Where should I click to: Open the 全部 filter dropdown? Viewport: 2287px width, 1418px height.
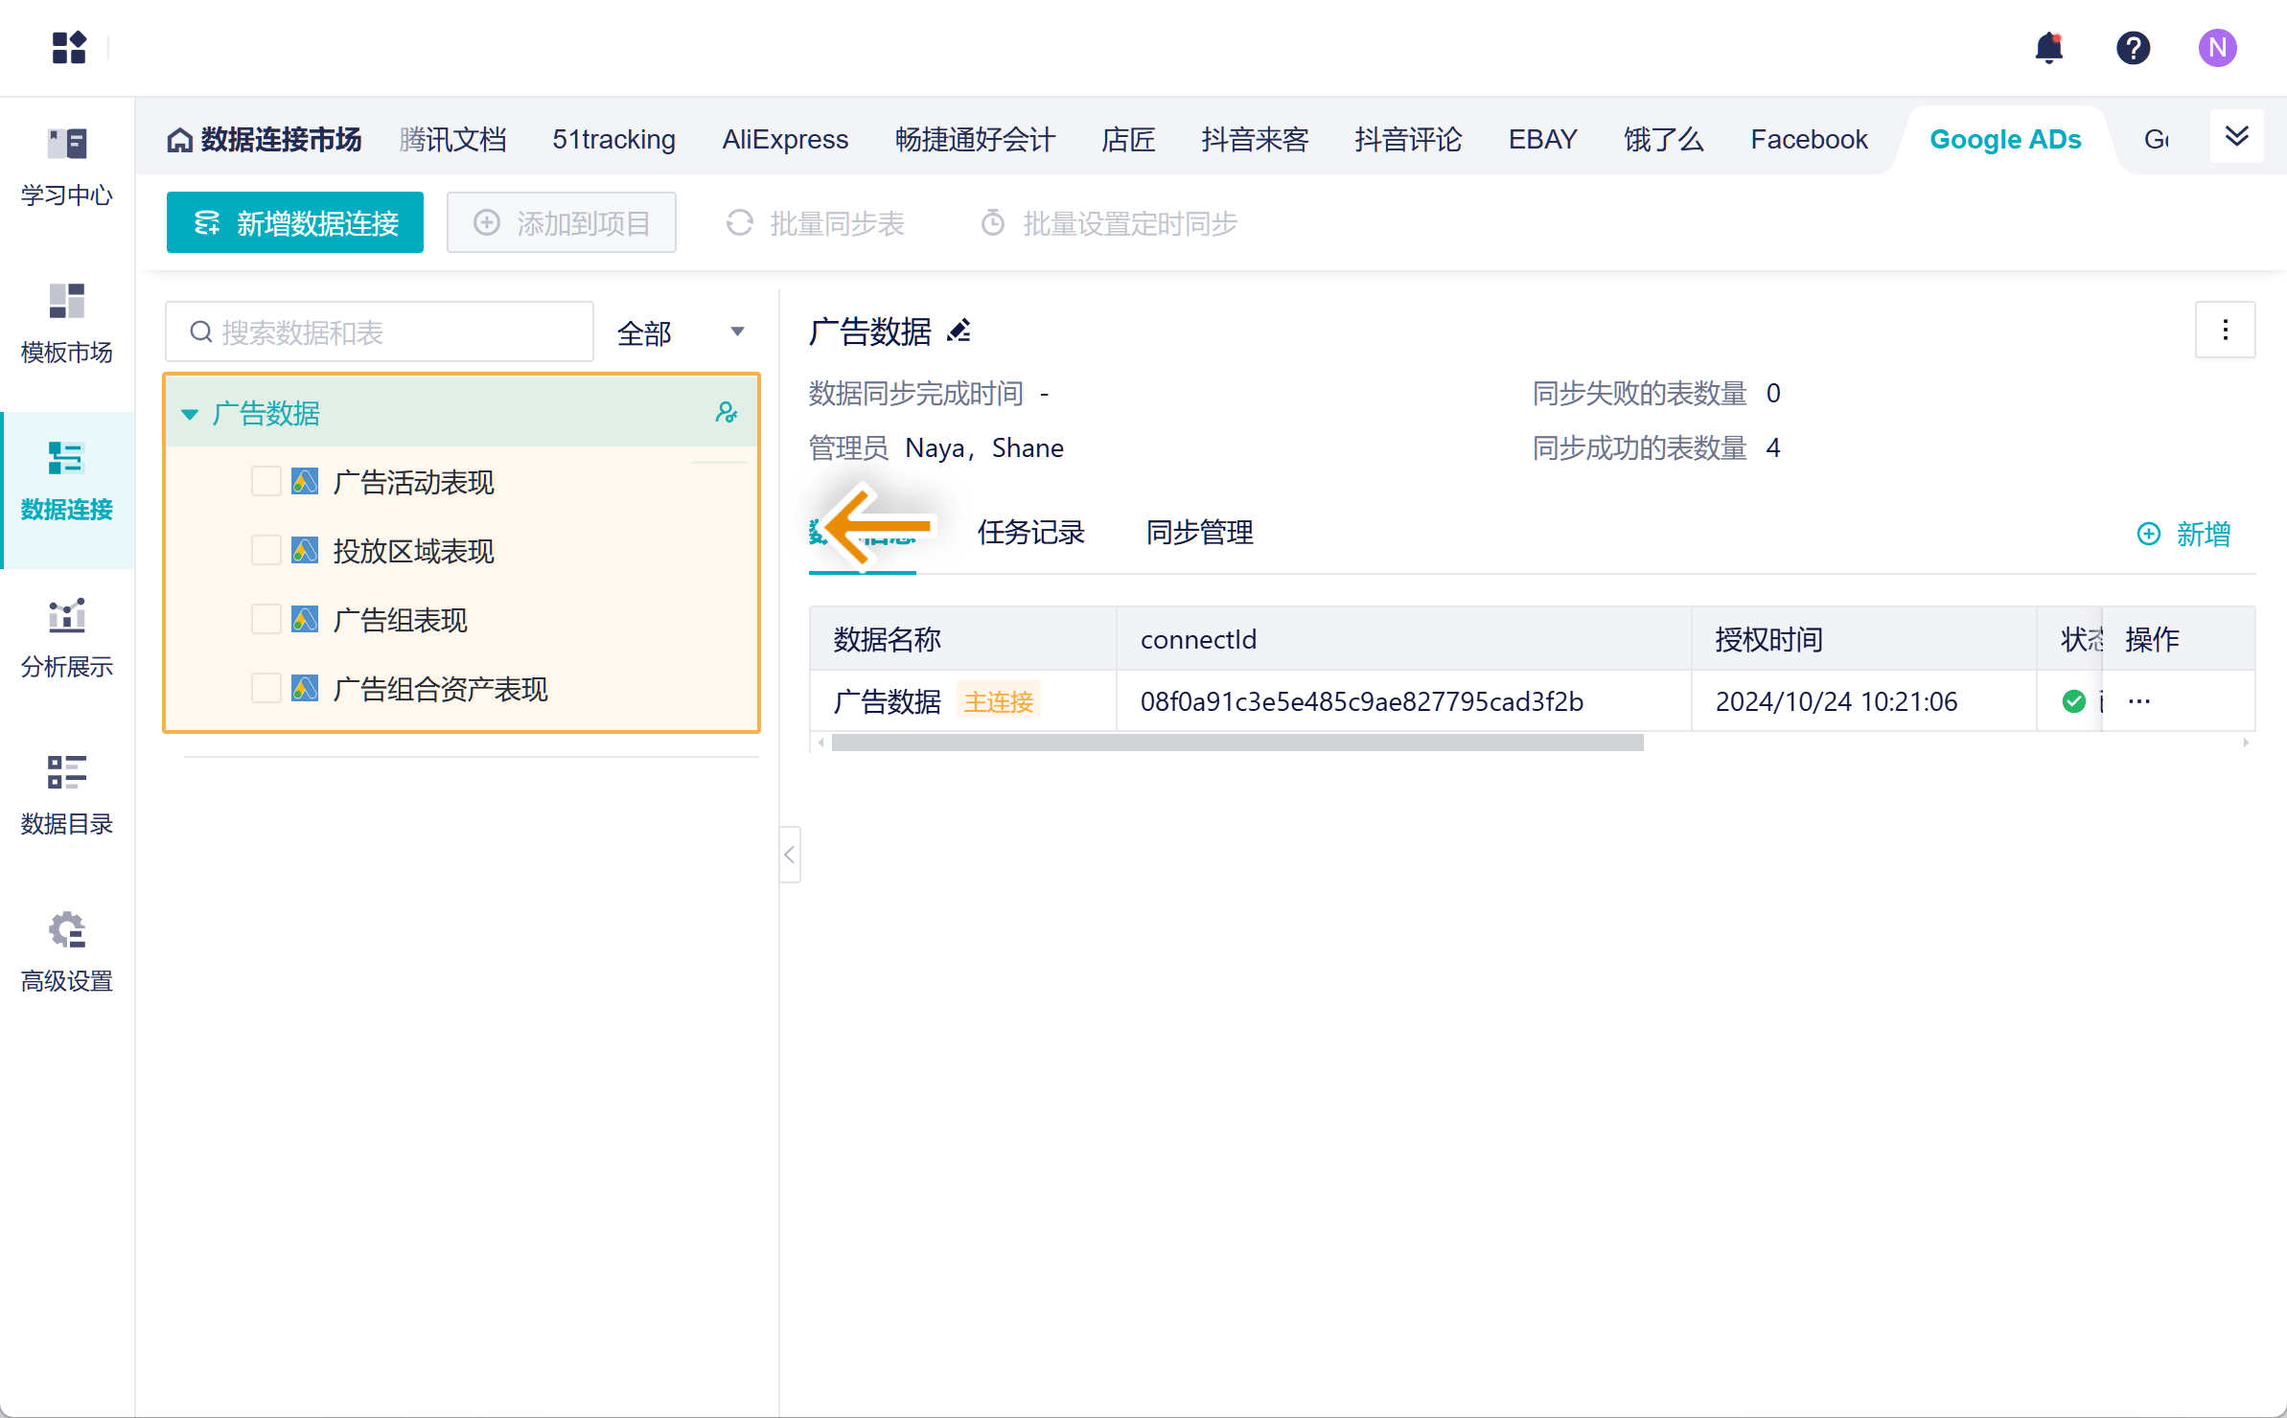click(680, 332)
